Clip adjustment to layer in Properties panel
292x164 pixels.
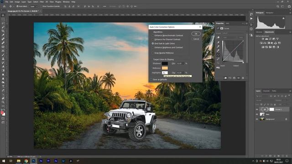coord(225,78)
